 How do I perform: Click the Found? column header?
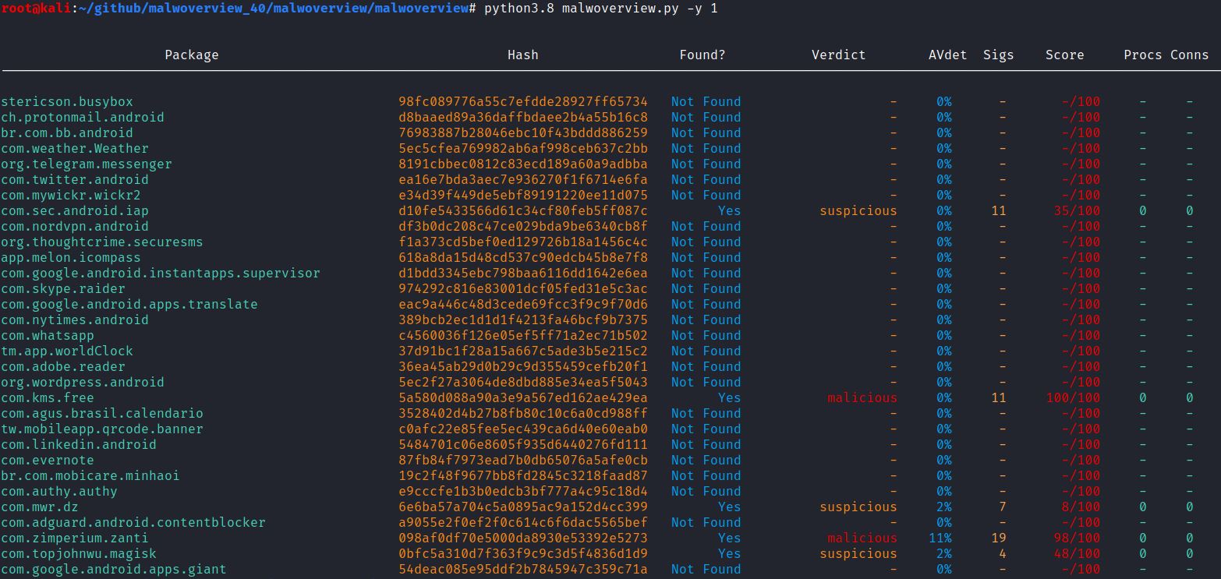coord(703,55)
